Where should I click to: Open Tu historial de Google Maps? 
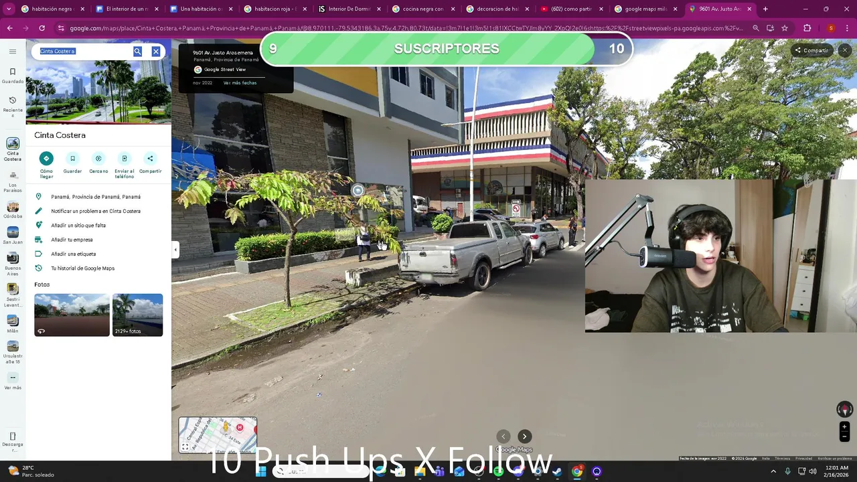pos(98,268)
